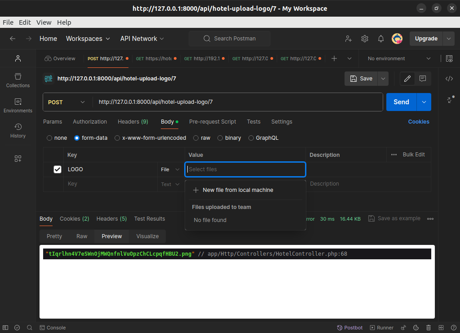Open sync status check icon
460x333 pixels.
pos(17,328)
